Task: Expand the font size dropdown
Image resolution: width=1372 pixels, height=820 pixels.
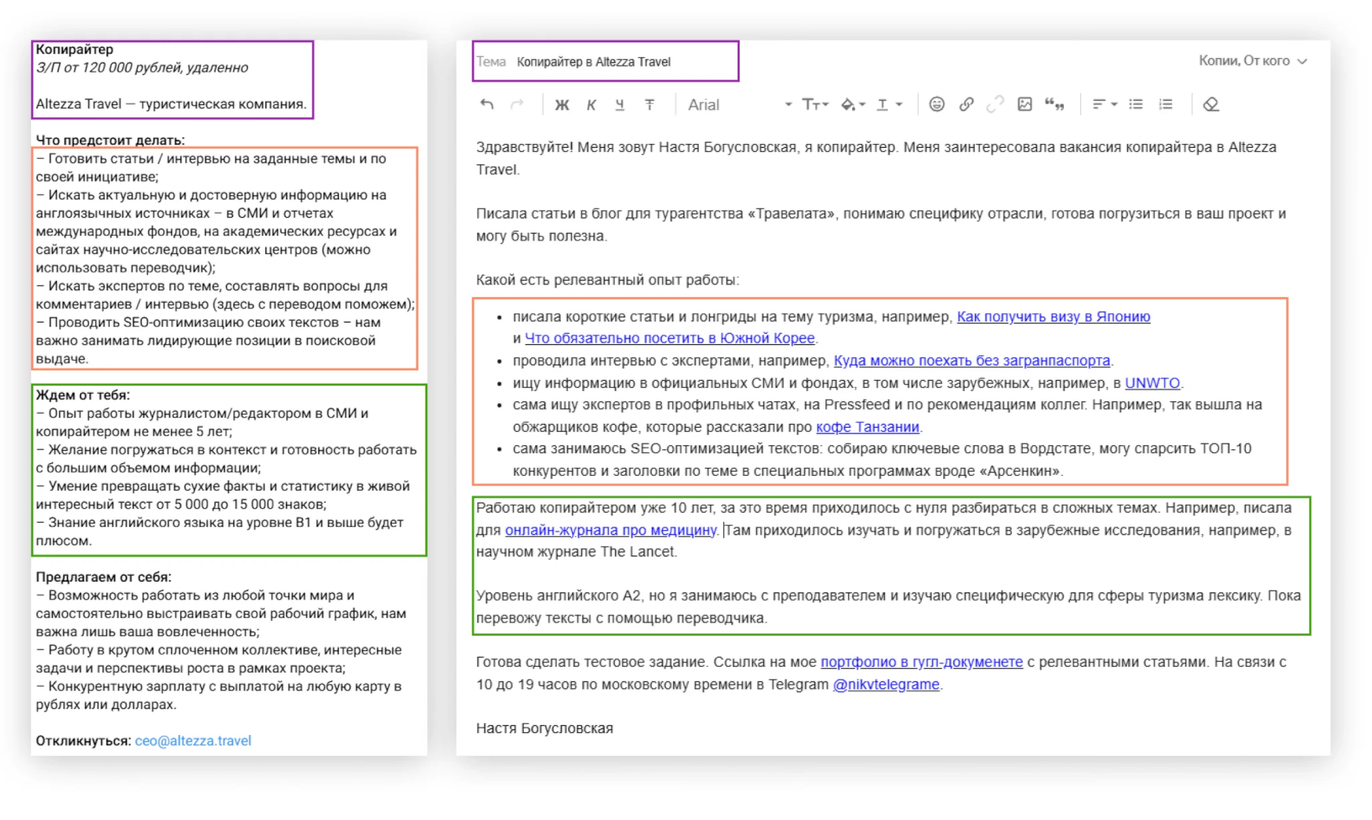Action: tap(815, 104)
